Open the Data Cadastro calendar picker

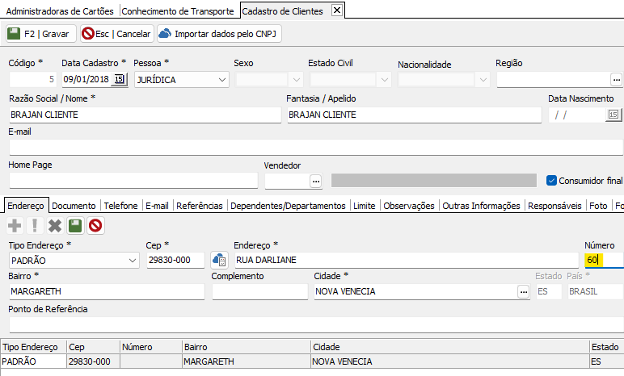[120, 79]
